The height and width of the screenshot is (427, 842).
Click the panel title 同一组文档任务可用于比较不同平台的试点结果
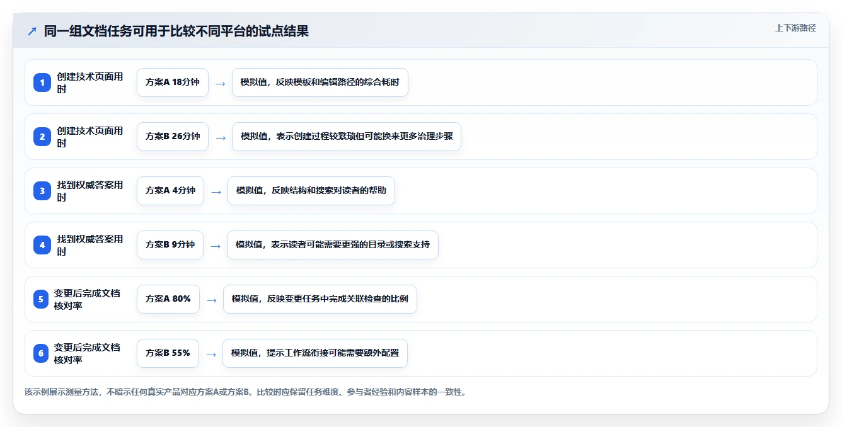point(176,31)
